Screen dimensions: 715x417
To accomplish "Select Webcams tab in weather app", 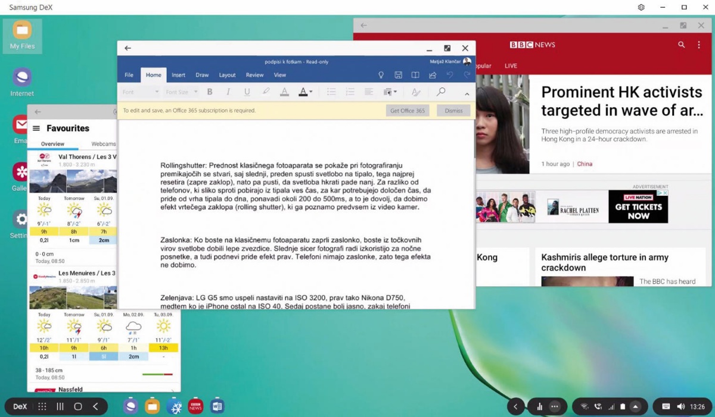I will pos(104,144).
